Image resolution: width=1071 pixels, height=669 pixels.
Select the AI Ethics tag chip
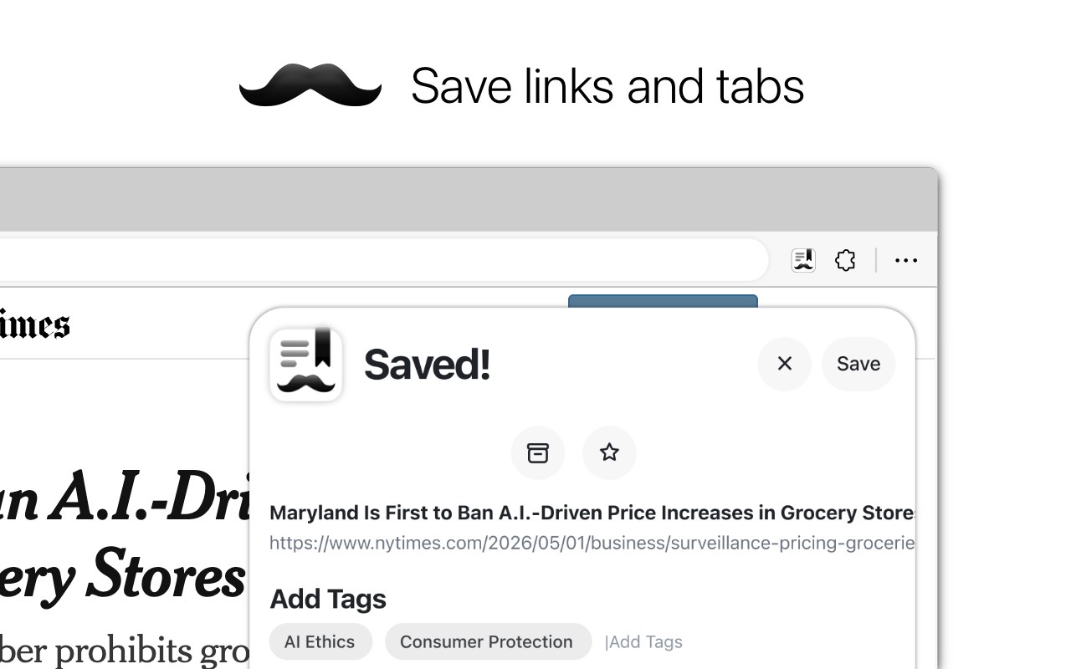[320, 641]
